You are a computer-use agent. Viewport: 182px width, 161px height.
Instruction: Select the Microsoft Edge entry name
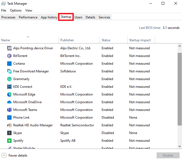24,94
